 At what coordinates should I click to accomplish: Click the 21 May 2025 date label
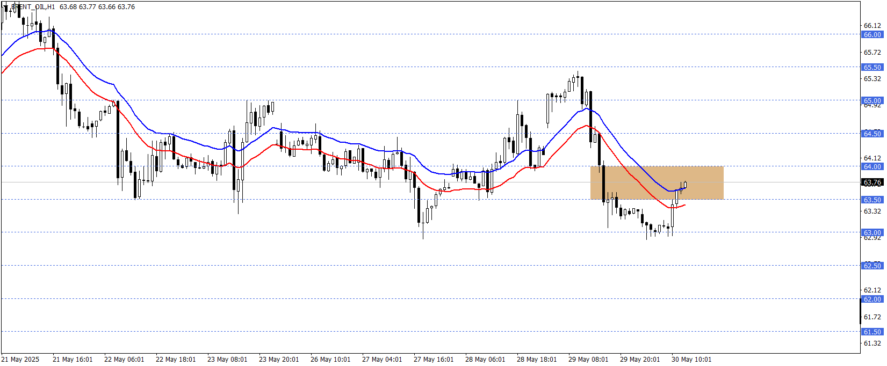(20, 360)
